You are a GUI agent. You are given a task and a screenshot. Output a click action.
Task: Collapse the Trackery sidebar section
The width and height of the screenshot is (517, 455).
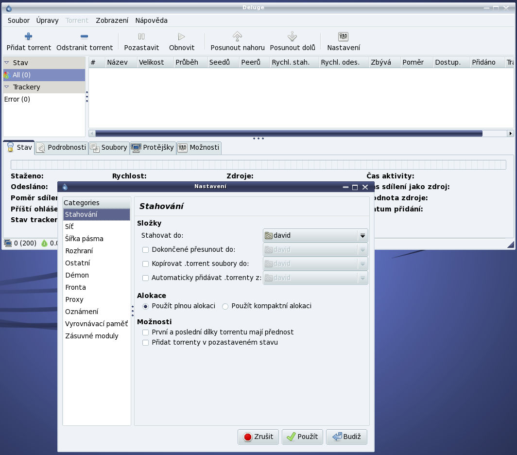(7, 87)
